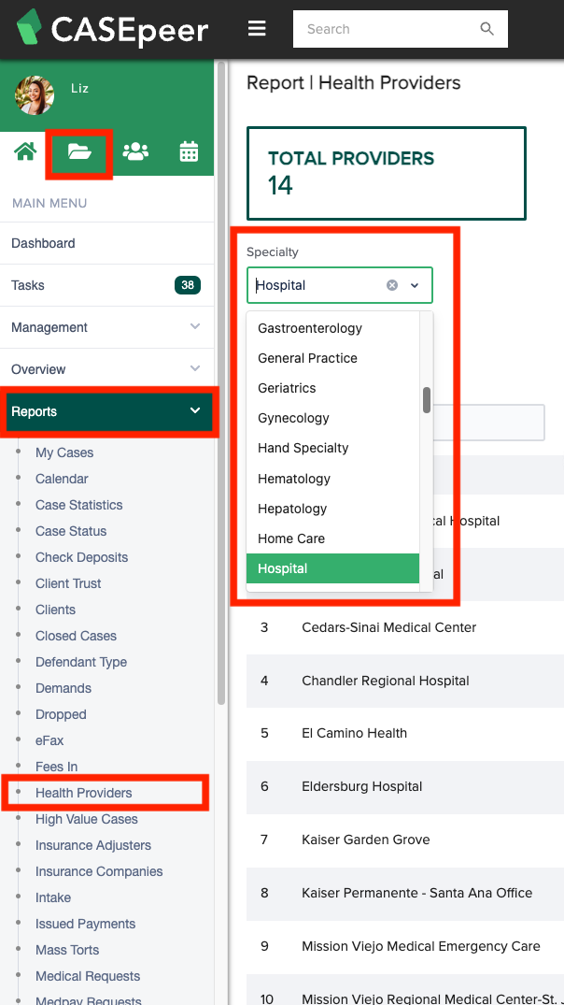564x1005 pixels.
Task: Click the CASEpeer logo
Action: (112, 29)
